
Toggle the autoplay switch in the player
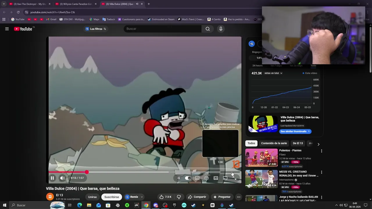click(188, 178)
